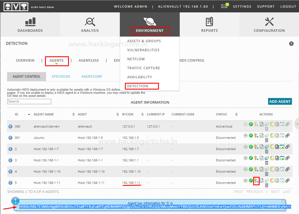Viewport: 299px width, 214px height.
Task: Click clock icon for ubuntu agent
Action: click(x=246, y=135)
